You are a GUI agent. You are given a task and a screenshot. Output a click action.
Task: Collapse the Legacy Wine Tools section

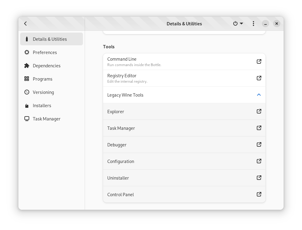259,95
